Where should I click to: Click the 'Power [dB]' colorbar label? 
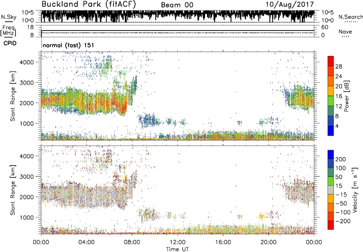tap(347, 96)
